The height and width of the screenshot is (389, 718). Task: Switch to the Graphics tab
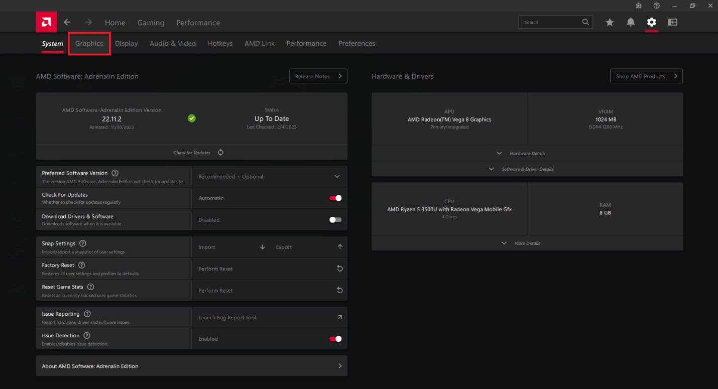coord(89,43)
